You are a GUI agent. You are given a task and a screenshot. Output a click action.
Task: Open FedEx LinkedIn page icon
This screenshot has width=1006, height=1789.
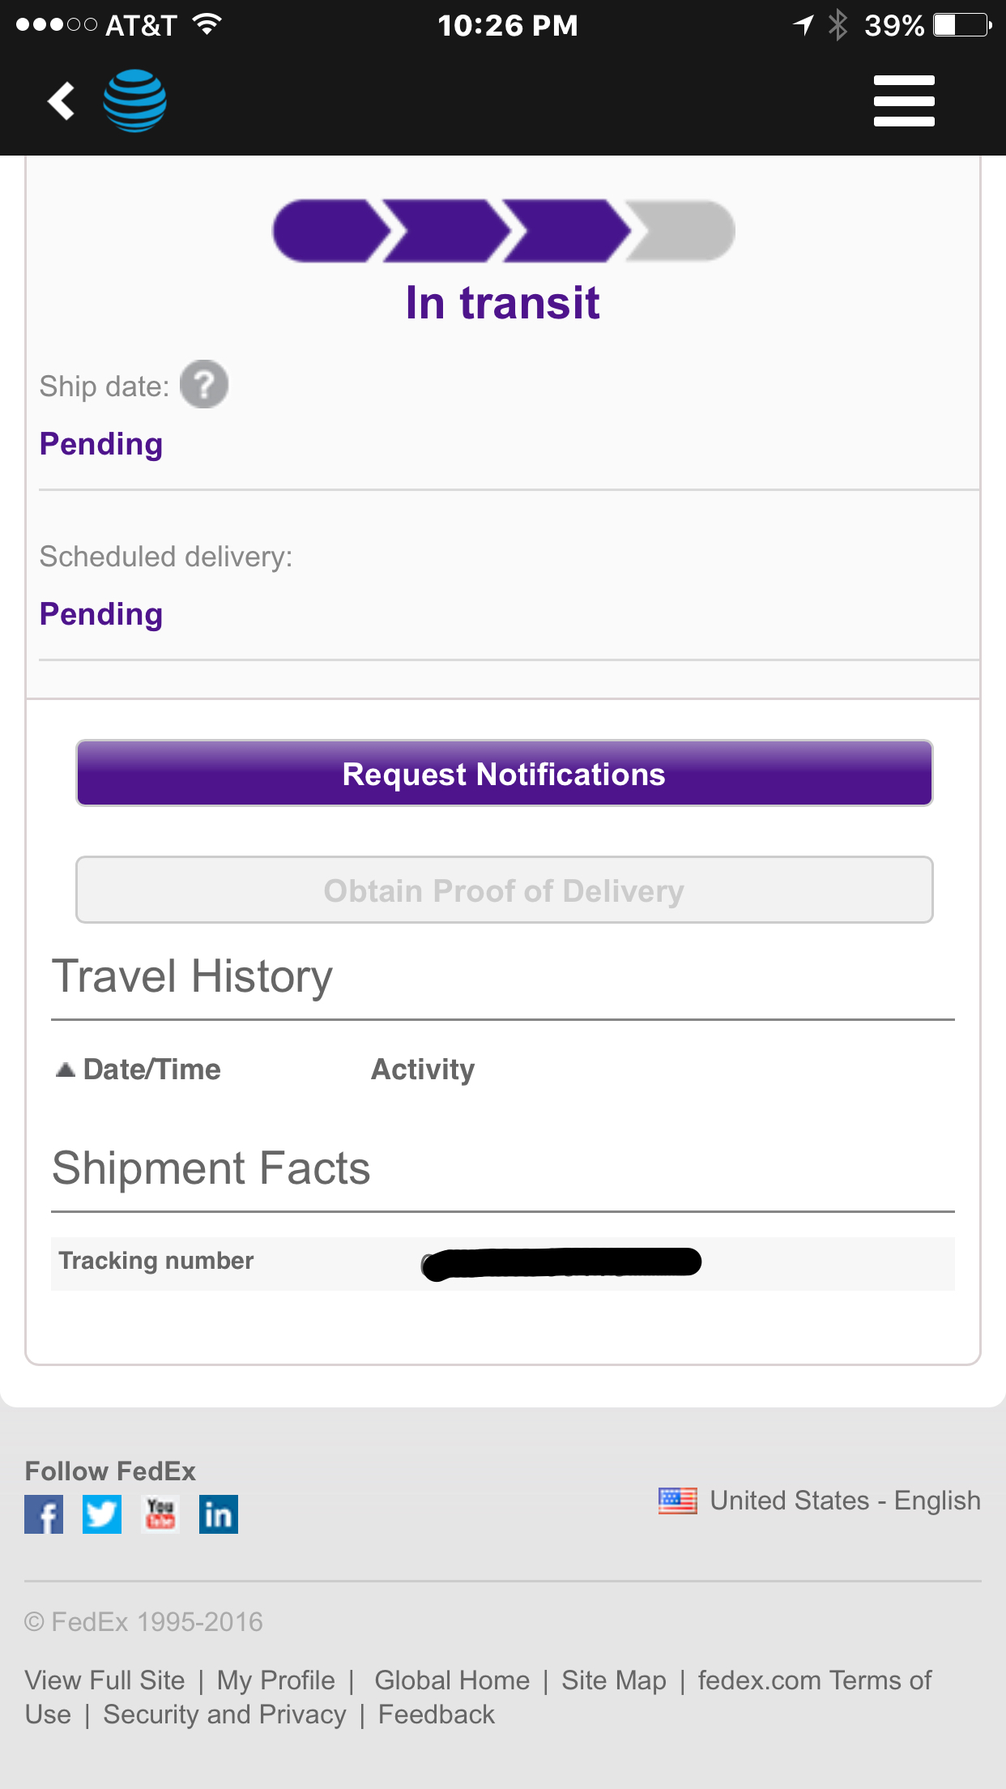(x=219, y=1514)
